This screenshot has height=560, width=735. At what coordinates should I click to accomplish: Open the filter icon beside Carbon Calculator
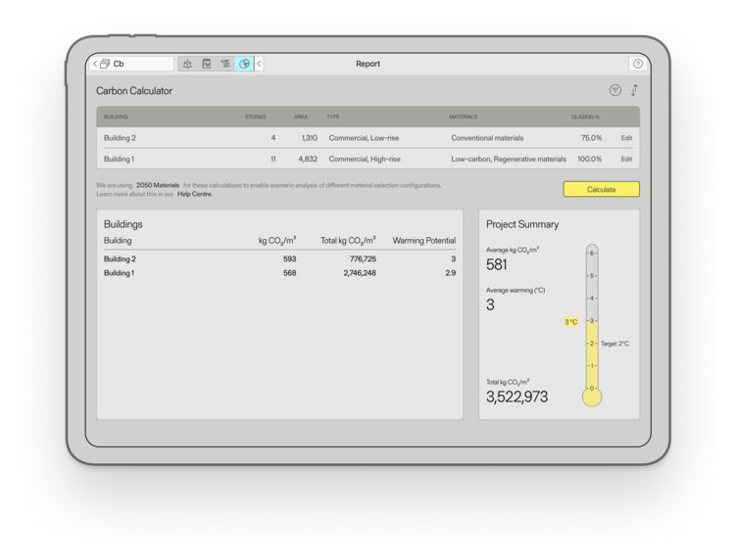tap(615, 90)
